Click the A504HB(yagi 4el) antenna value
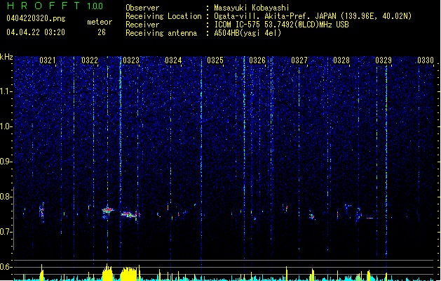The height and width of the screenshot is (281, 441). pos(247,33)
